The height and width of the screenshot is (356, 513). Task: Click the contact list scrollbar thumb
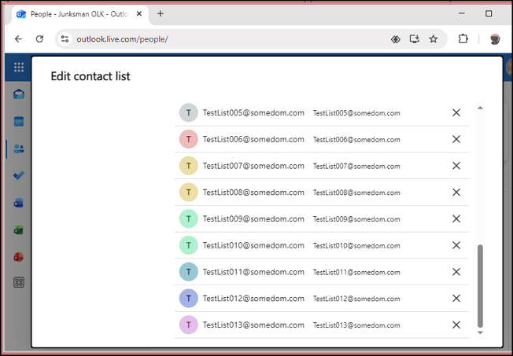480,286
